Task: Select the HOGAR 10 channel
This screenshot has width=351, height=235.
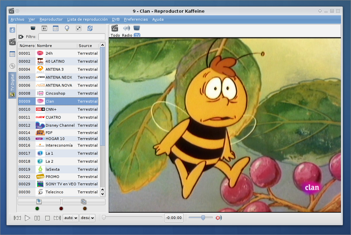Action: [x=58, y=139]
